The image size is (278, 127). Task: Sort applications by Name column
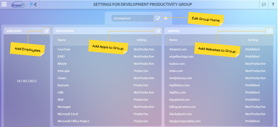pos(62,40)
